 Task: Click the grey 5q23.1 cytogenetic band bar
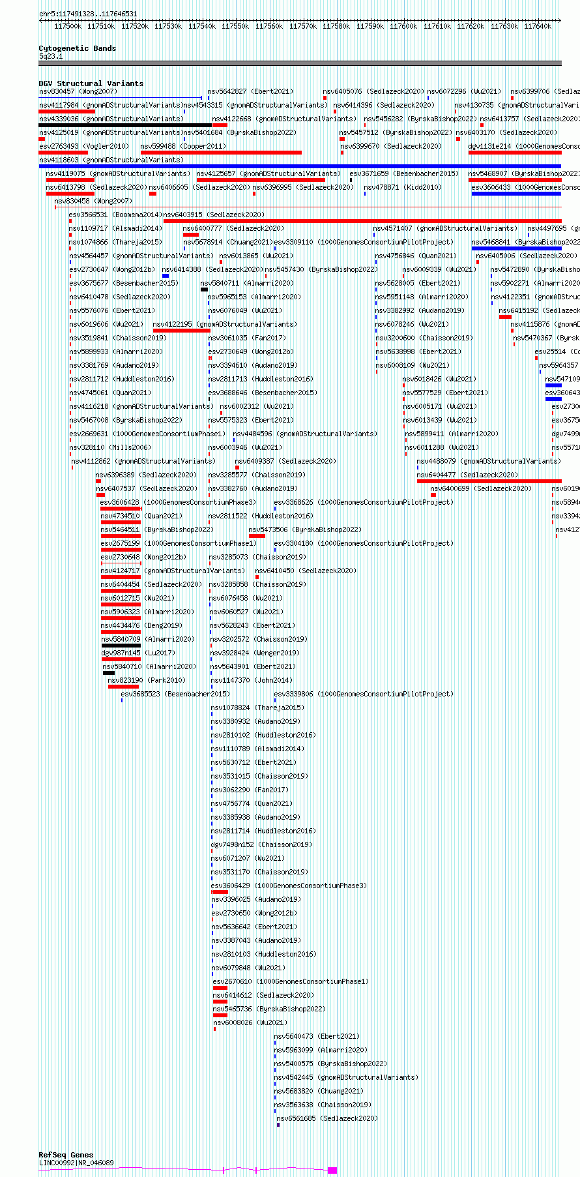tap(300, 63)
